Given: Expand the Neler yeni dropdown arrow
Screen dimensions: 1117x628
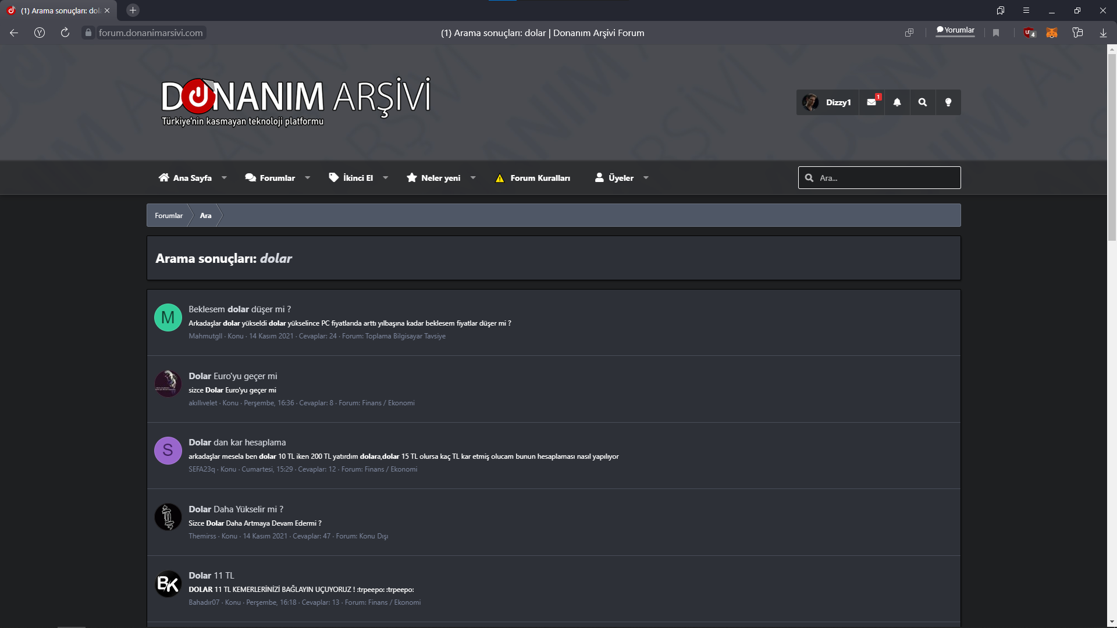Looking at the screenshot, I should (473, 178).
